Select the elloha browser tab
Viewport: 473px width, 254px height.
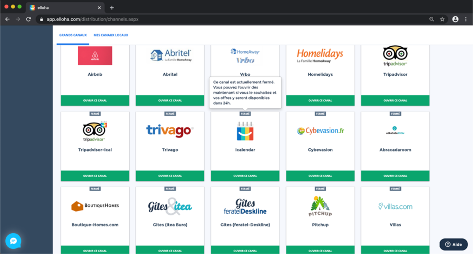(65, 8)
